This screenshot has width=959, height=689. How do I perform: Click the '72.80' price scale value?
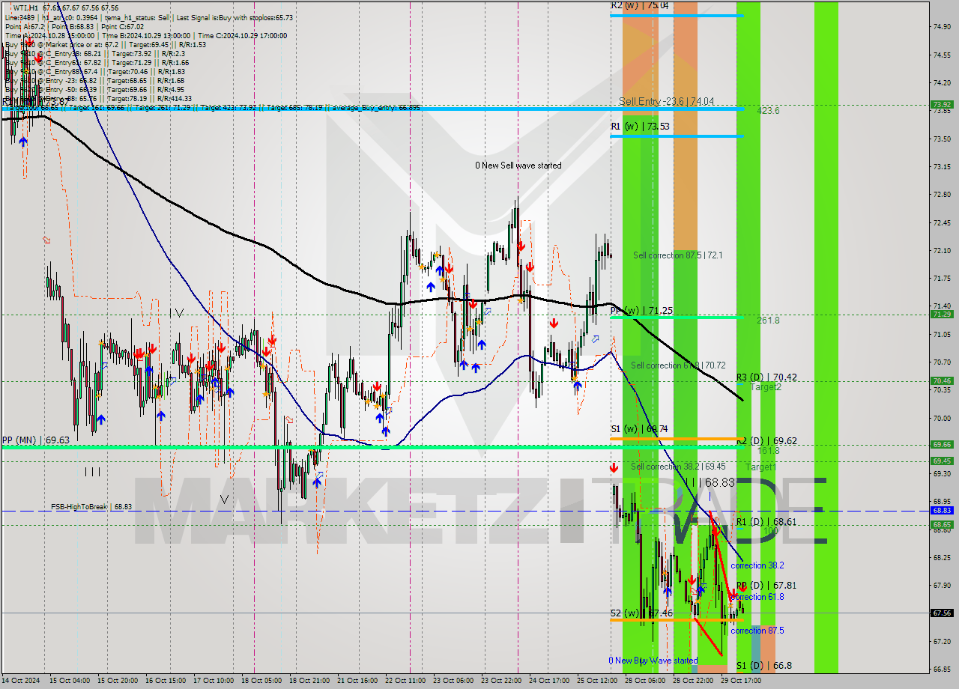click(x=942, y=194)
